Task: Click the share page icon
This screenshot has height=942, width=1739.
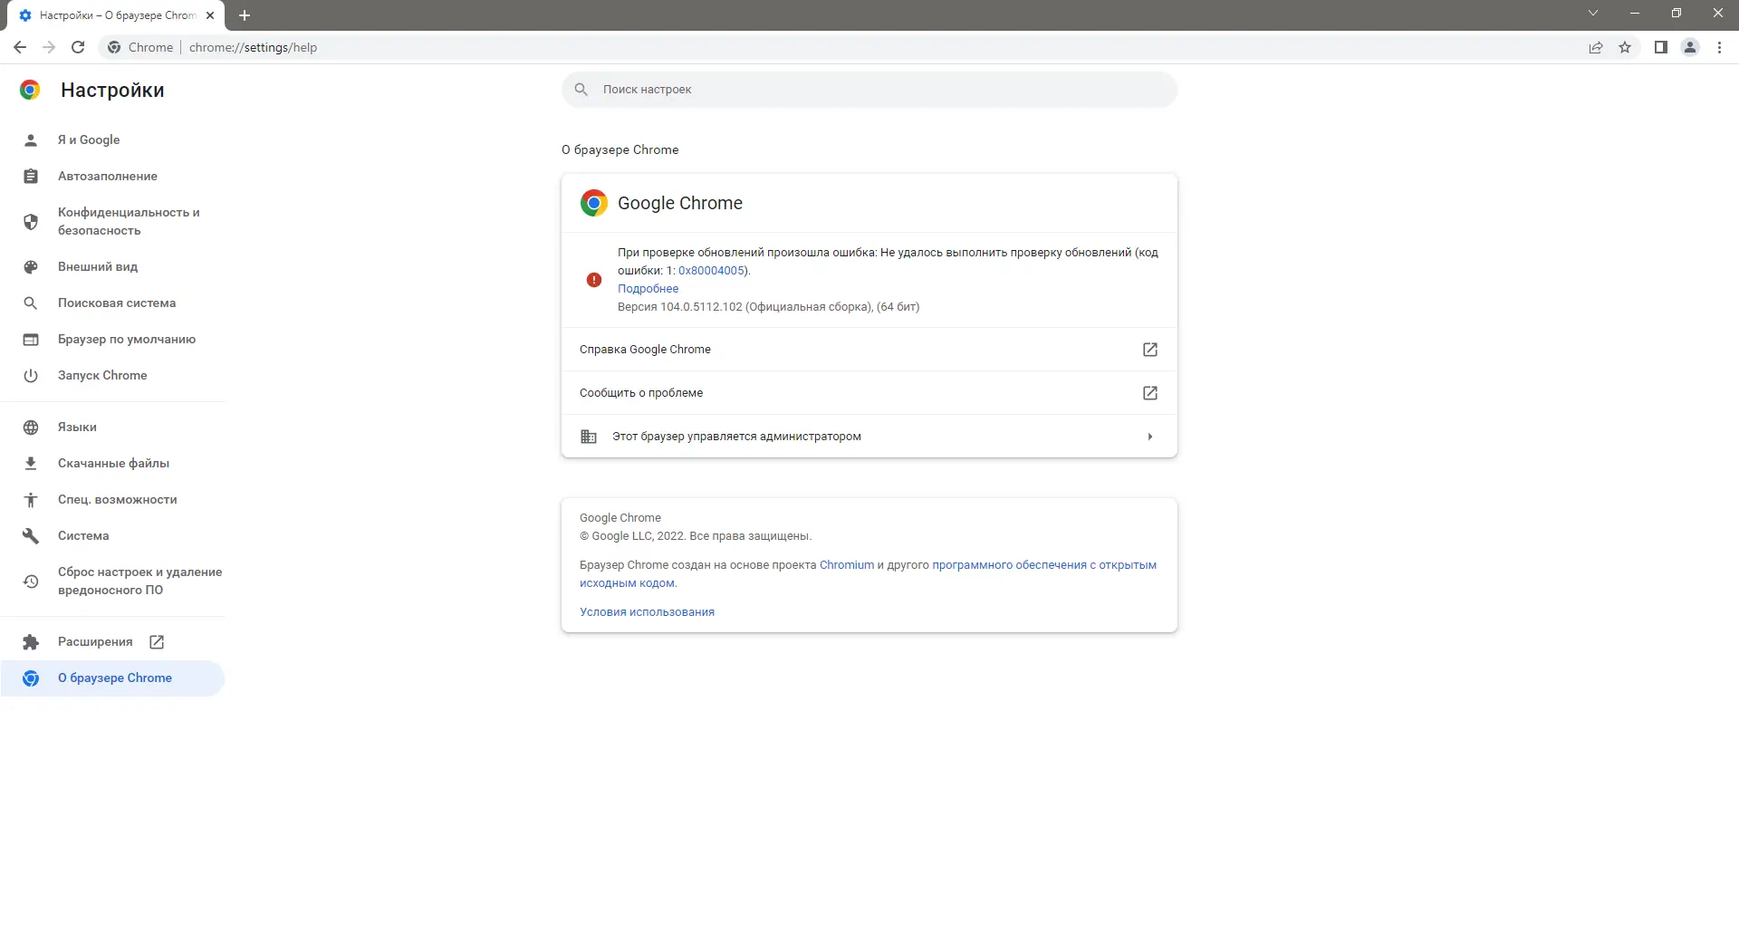Action: (x=1596, y=47)
